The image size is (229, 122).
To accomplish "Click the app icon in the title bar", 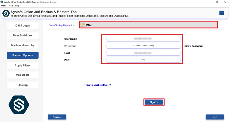I will pyautogui.click(x=2, y=2).
